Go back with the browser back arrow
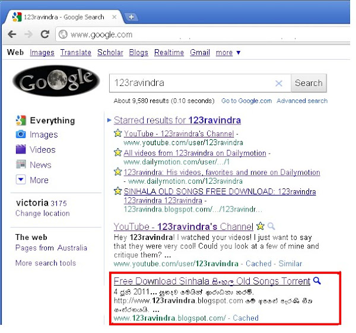Viewport: 356px width, 333px height. [12, 34]
